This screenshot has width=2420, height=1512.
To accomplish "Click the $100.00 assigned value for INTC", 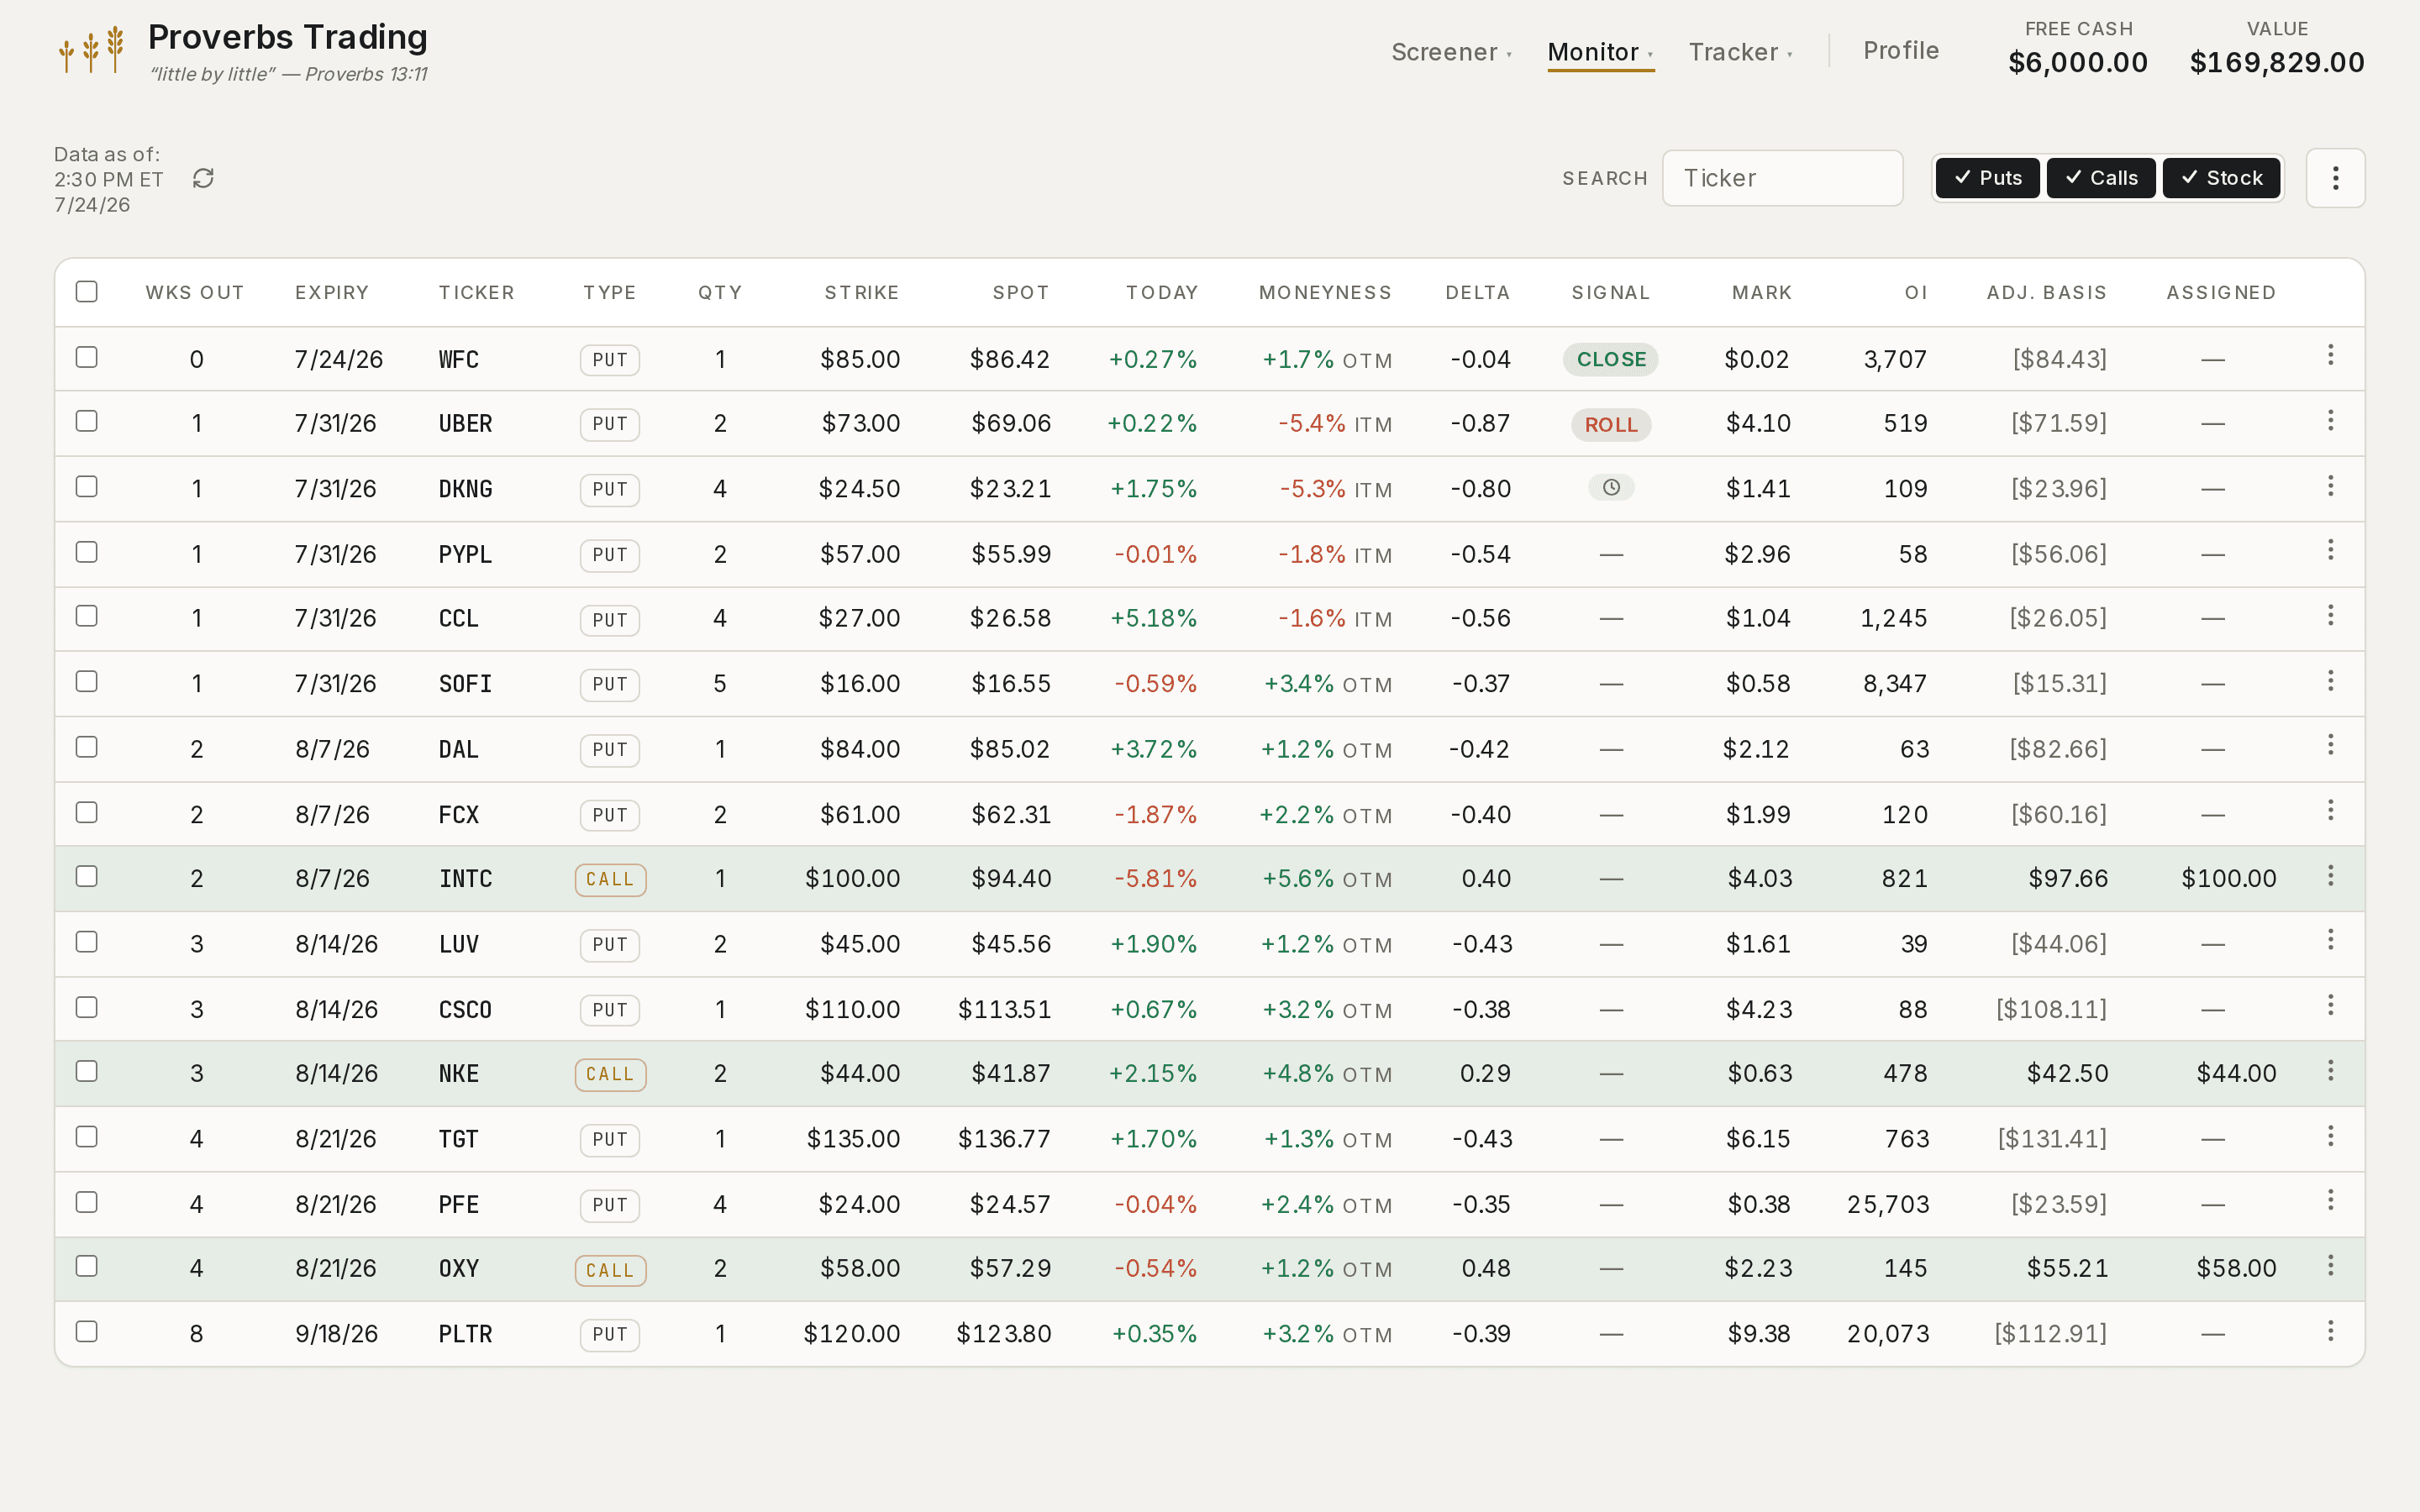I will (x=2229, y=879).
